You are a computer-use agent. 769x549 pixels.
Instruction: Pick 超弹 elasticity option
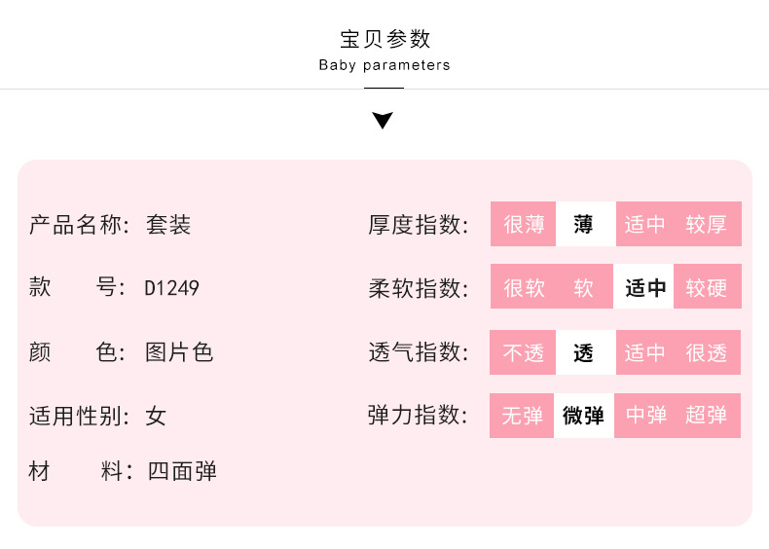pyautogui.click(x=707, y=416)
